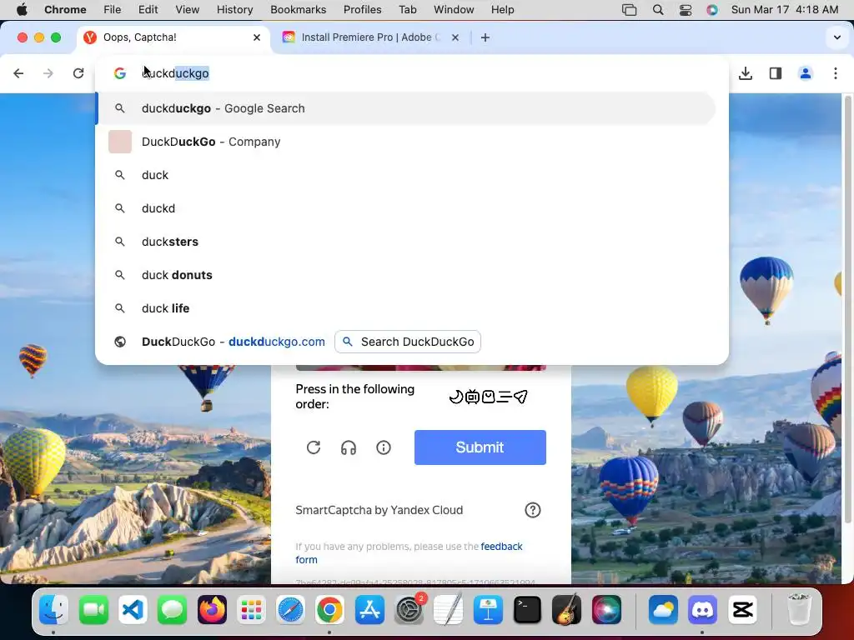Refresh the captcha challenge
The height and width of the screenshot is (640, 854).
click(x=314, y=447)
